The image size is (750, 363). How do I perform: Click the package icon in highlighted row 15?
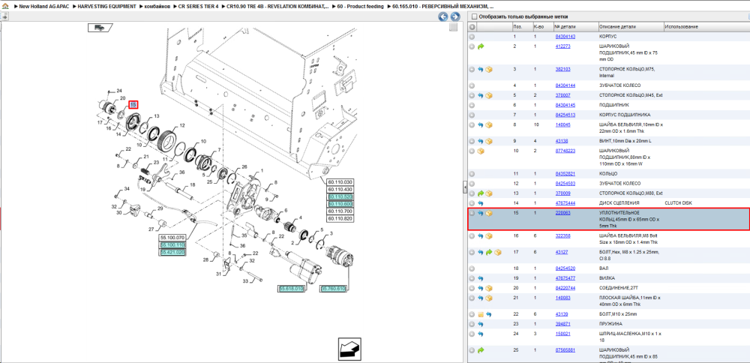[x=489, y=213]
